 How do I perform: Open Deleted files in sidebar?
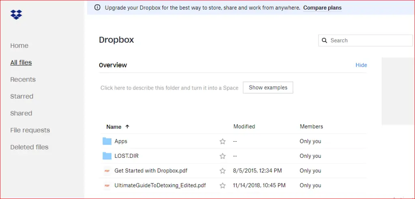click(29, 147)
